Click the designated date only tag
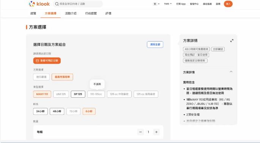Image resolution: width=260 pixels, height=143 pixels. [x=195, y=61]
